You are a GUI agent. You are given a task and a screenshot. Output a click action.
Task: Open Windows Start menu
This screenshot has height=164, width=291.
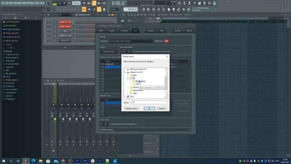click(x=4, y=161)
